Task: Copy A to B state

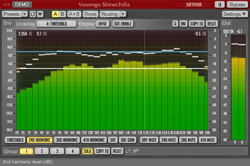Action: point(74,14)
